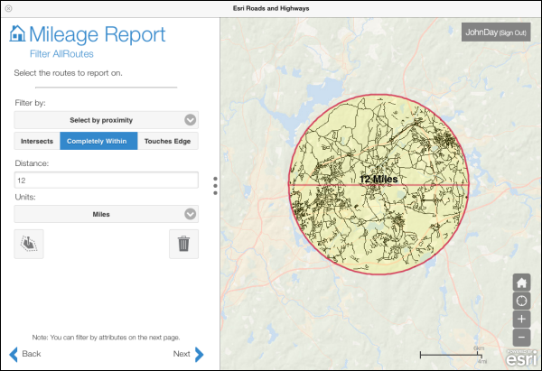Zoom out the map with minus button
This screenshot has height=371, width=542.
[521, 338]
